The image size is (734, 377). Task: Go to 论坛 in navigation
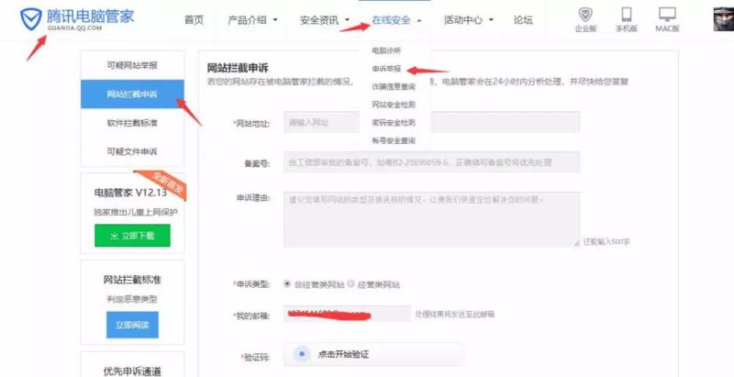coord(523,20)
